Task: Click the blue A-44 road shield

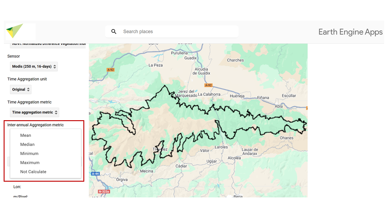Action: pyautogui.click(x=95, y=174)
